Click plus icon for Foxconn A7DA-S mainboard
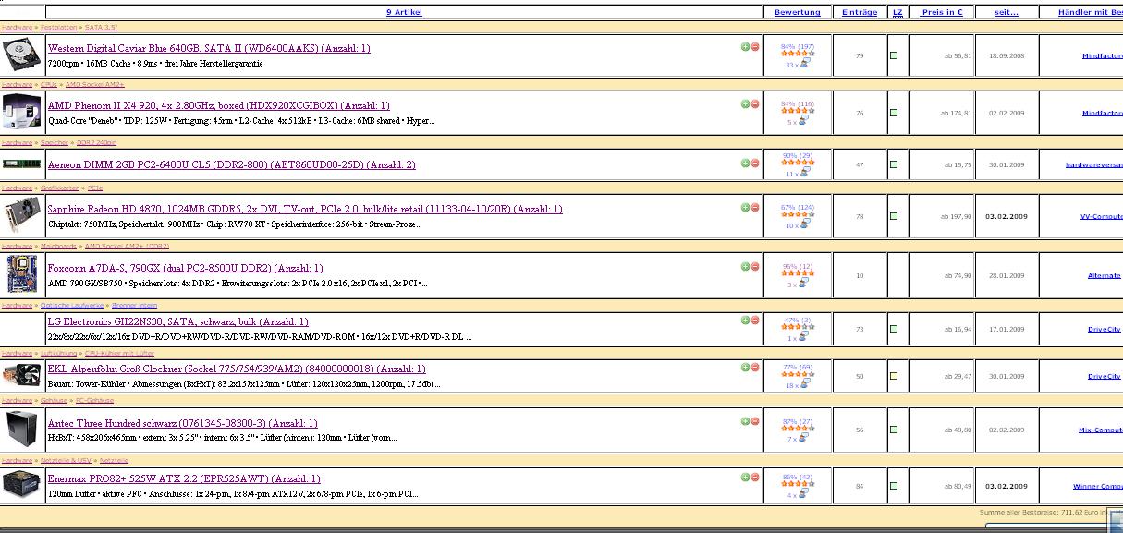Viewport: 1123px width, 533px height. click(745, 267)
